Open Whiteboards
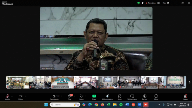The image size is (192, 108). 132,97
